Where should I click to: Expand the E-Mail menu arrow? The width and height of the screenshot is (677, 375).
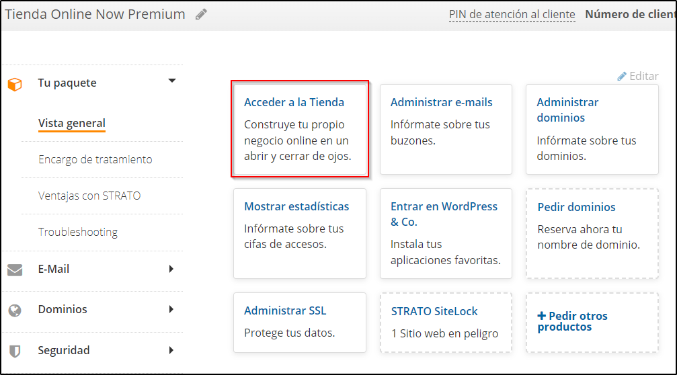click(171, 269)
